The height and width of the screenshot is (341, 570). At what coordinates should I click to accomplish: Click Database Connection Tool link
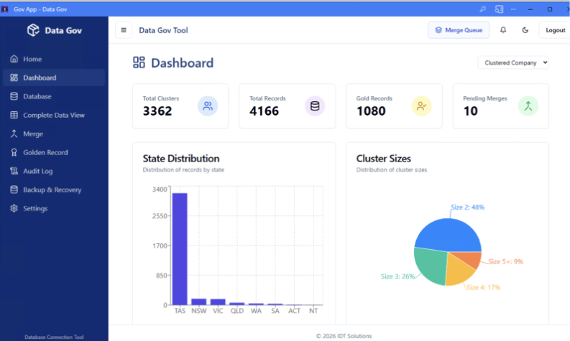54,337
